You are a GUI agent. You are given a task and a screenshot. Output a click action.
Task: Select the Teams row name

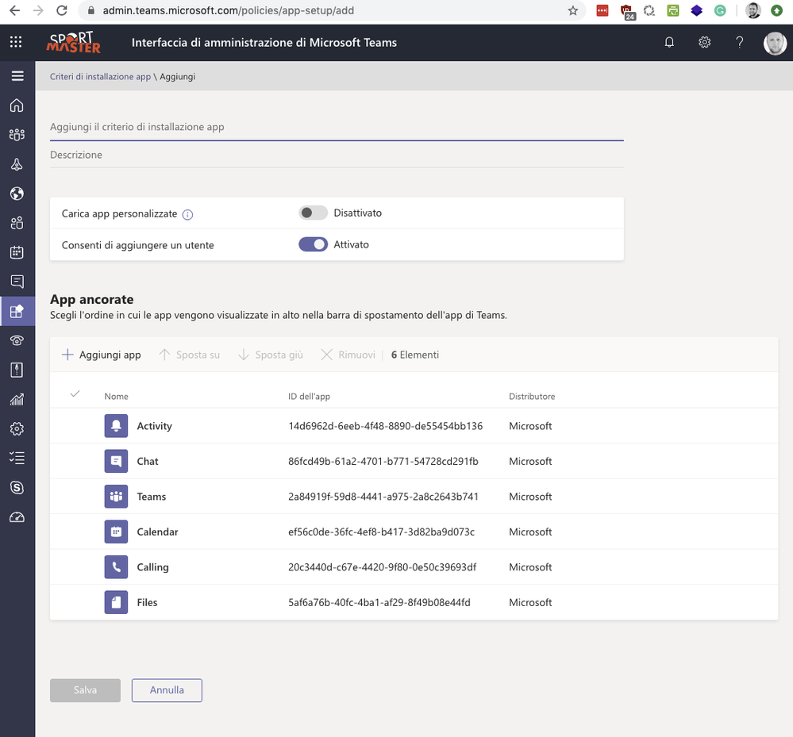point(151,497)
